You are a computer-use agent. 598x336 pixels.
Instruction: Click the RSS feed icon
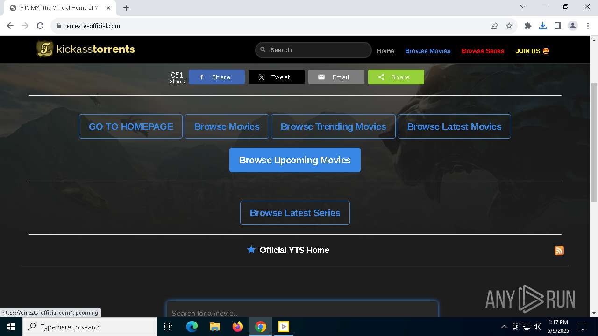(x=559, y=251)
